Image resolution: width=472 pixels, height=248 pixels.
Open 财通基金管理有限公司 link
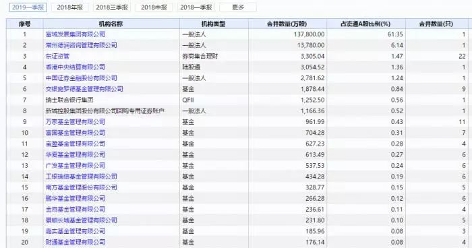point(76,242)
